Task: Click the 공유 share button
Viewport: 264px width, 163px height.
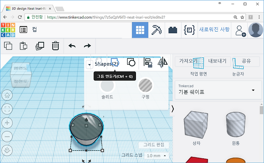Action: click(x=246, y=61)
